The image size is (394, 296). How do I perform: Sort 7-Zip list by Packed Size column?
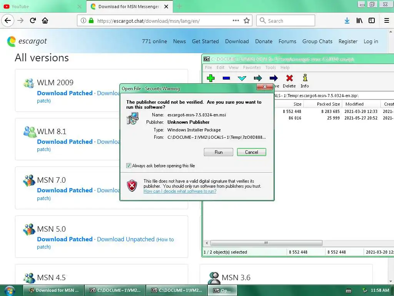[323, 104]
